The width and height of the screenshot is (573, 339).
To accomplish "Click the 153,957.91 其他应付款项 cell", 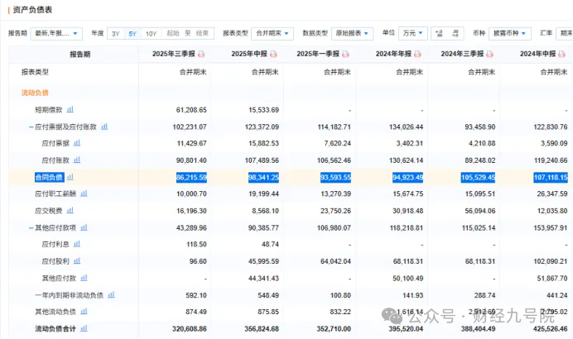I will click(551, 228).
